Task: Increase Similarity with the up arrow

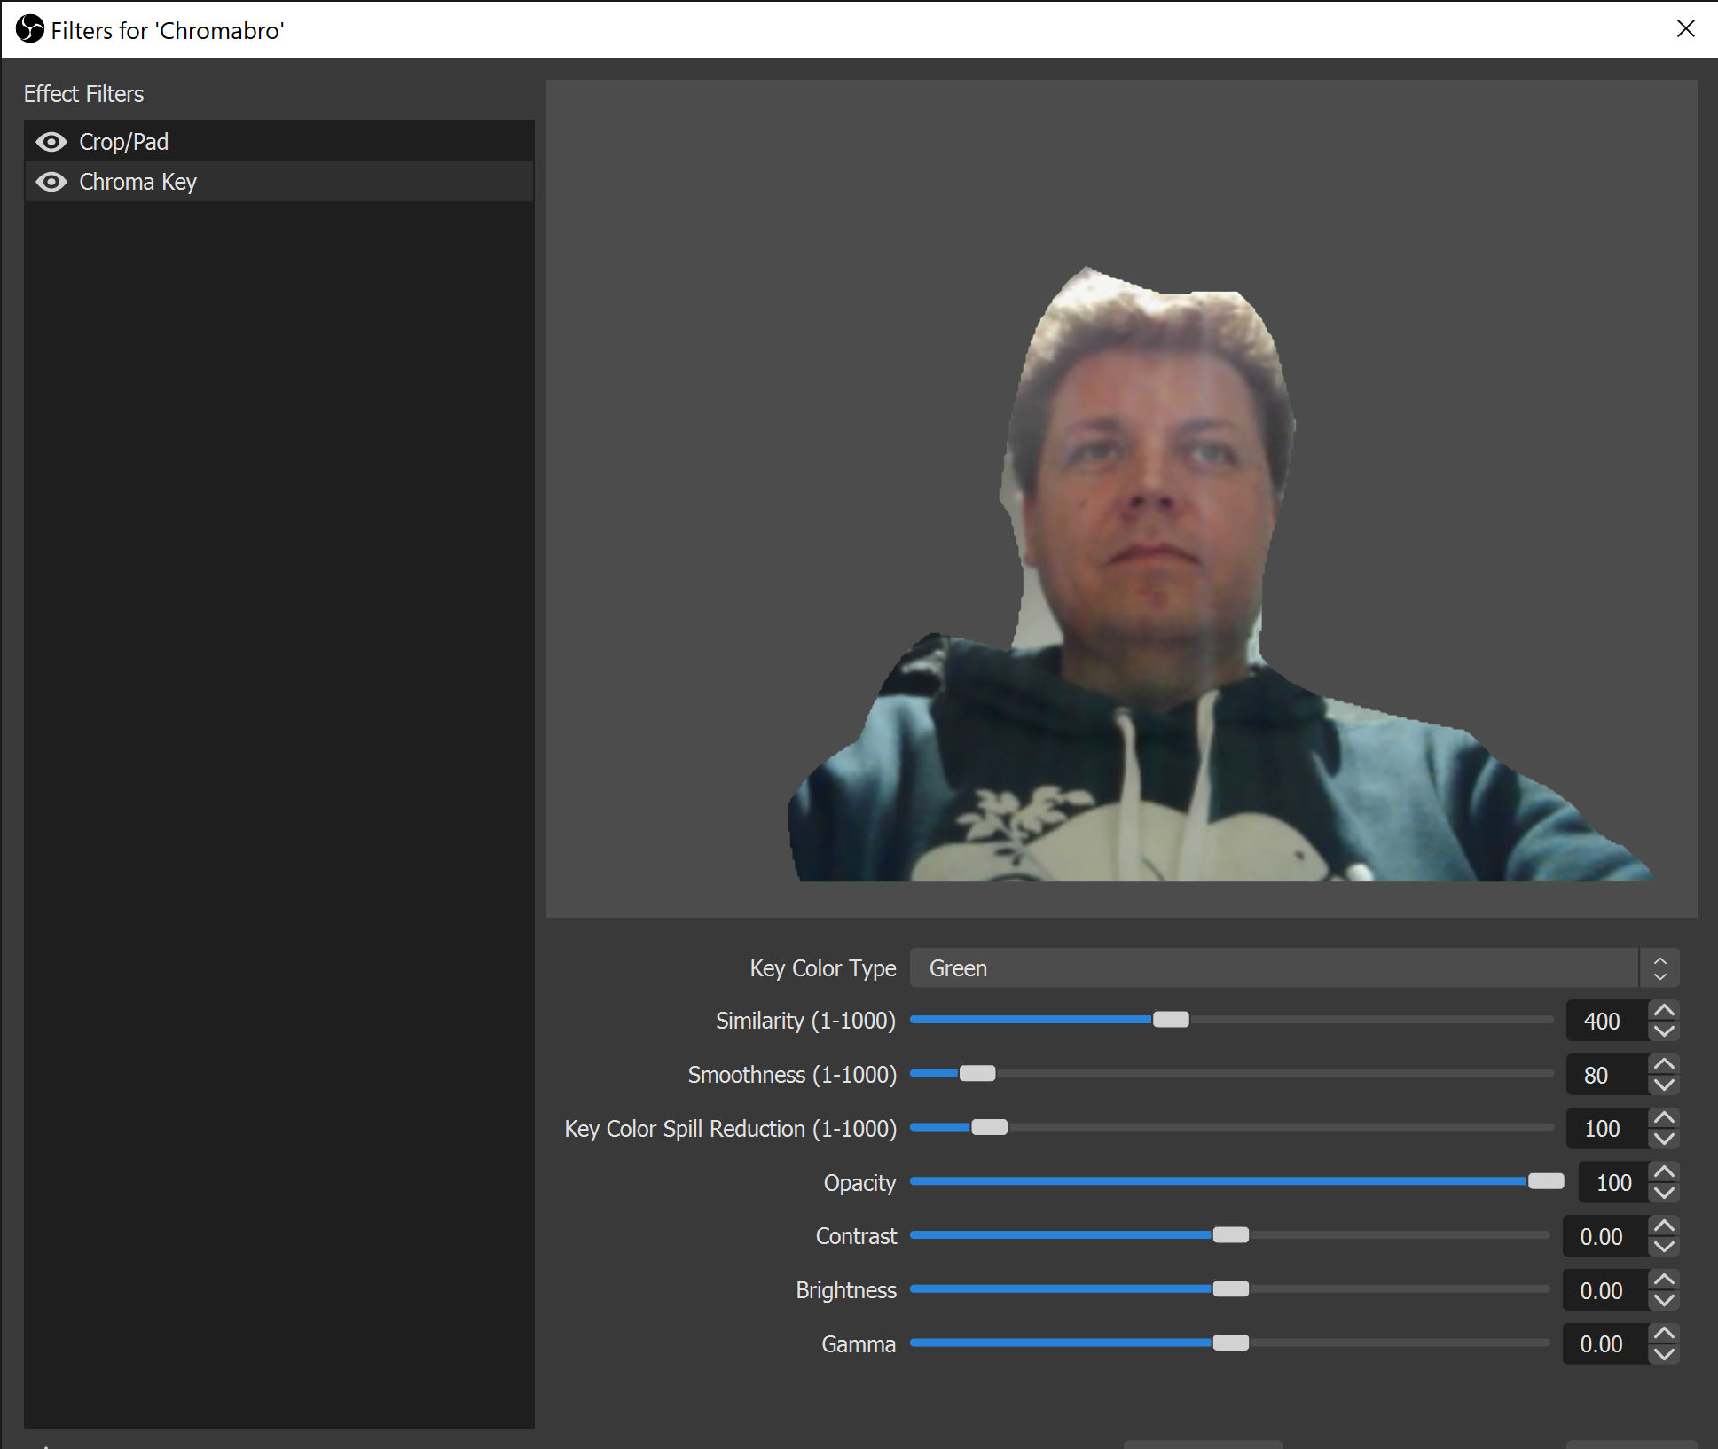Action: (x=1665, y=1011)
